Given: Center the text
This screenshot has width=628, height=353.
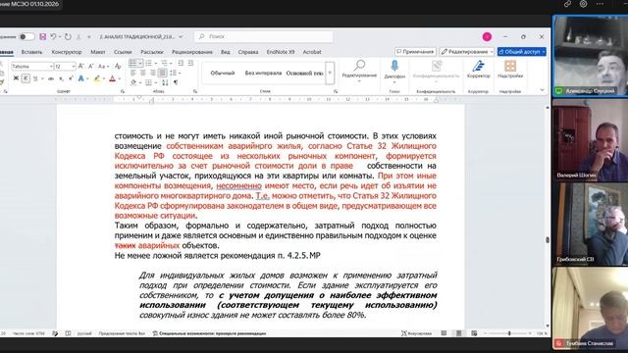Looking at the screenshot, I should [x=143, y=73].
